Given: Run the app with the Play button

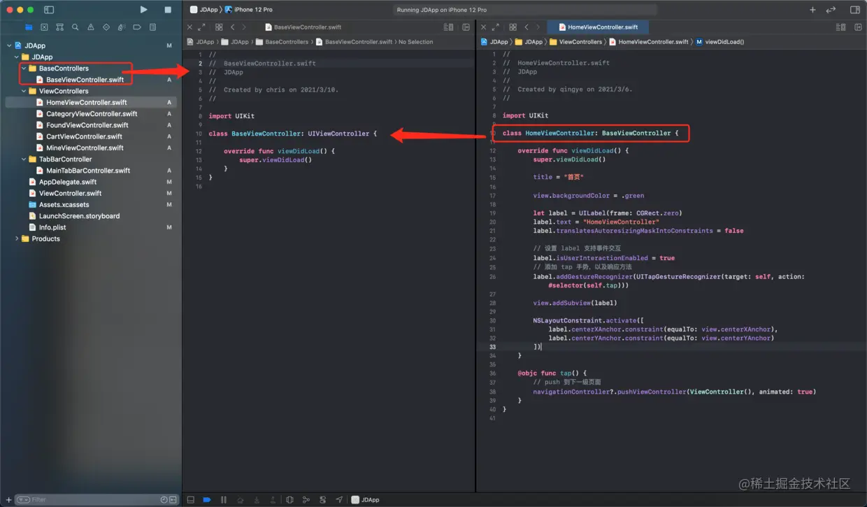Looking at the screenshot, I should pos(143,10).
